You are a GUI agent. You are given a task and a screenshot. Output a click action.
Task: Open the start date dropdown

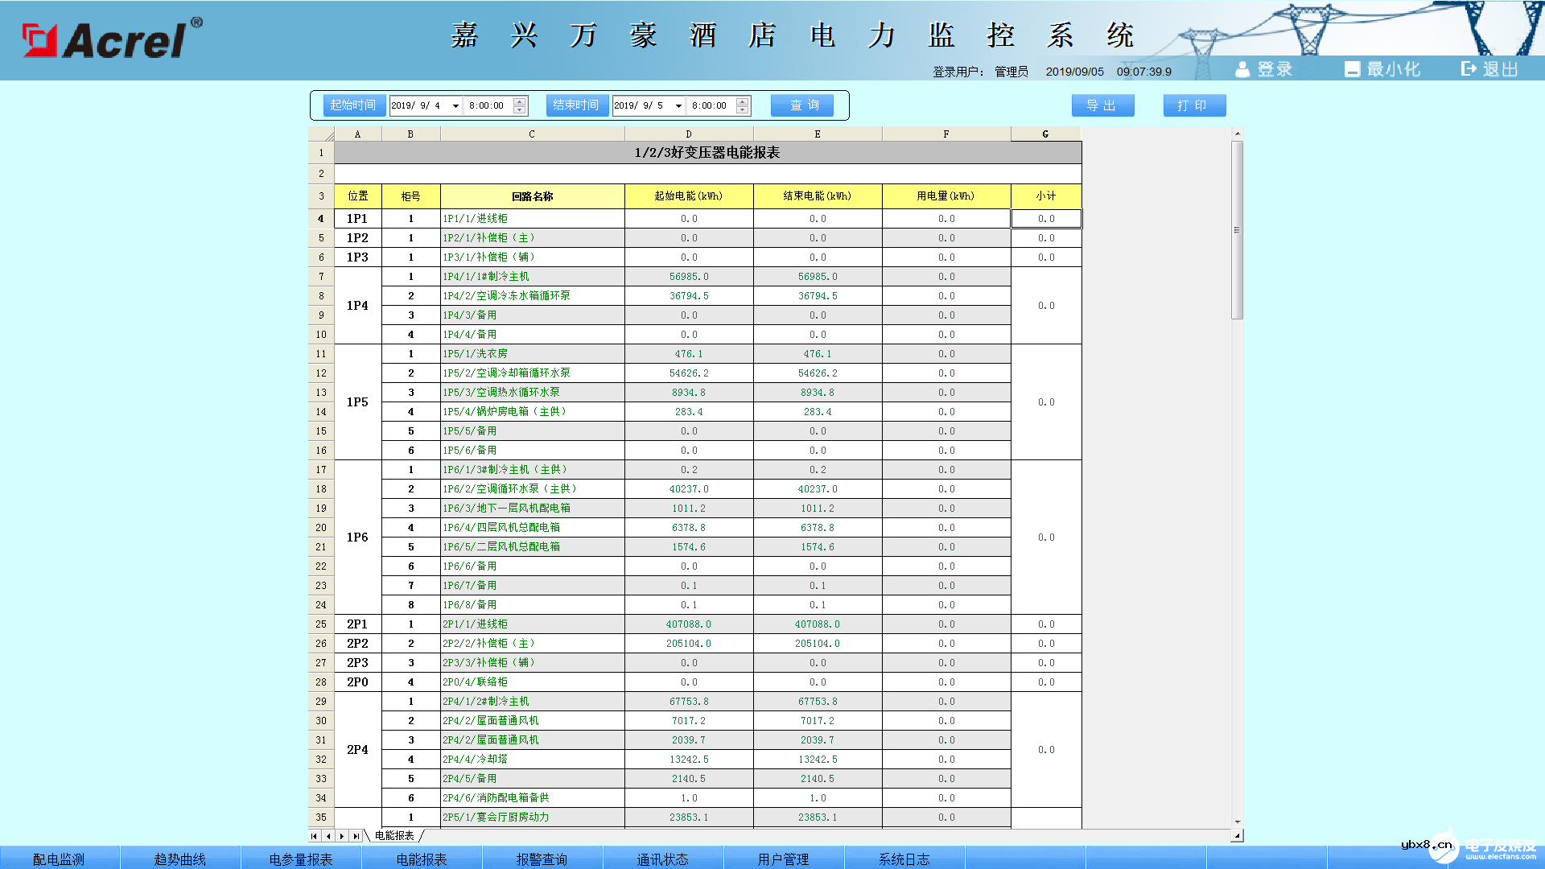456,105
